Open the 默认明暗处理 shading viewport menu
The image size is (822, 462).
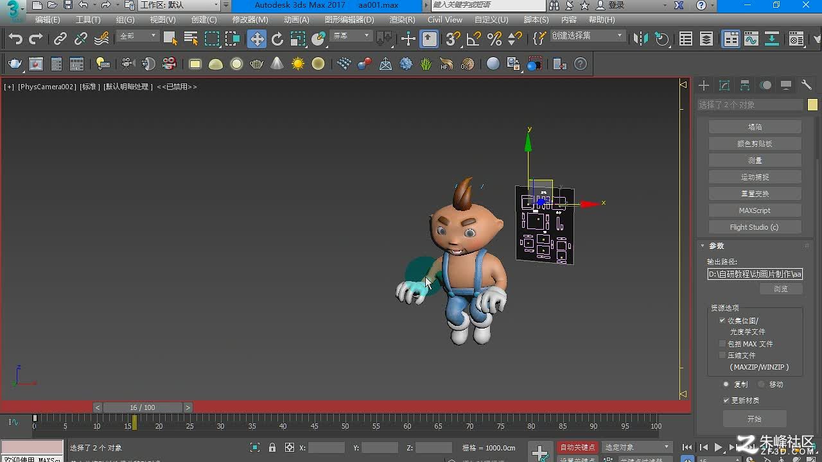tap(128, 87)
